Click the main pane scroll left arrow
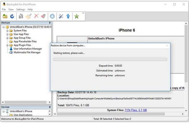Image resolution: width=189 pixels, height=123 pixels. [x=55, y=114]
